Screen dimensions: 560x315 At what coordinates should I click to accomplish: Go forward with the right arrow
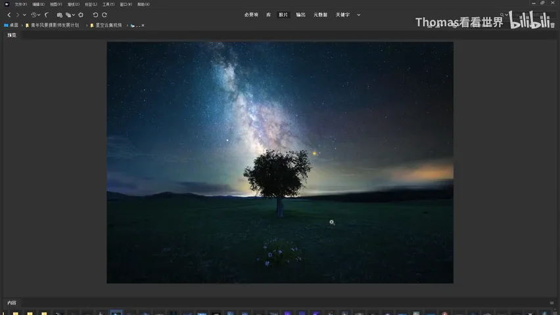tap(17, 15)
